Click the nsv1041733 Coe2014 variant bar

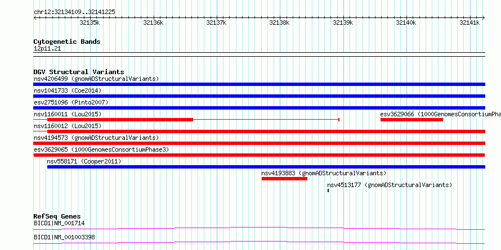coord(259,96)
